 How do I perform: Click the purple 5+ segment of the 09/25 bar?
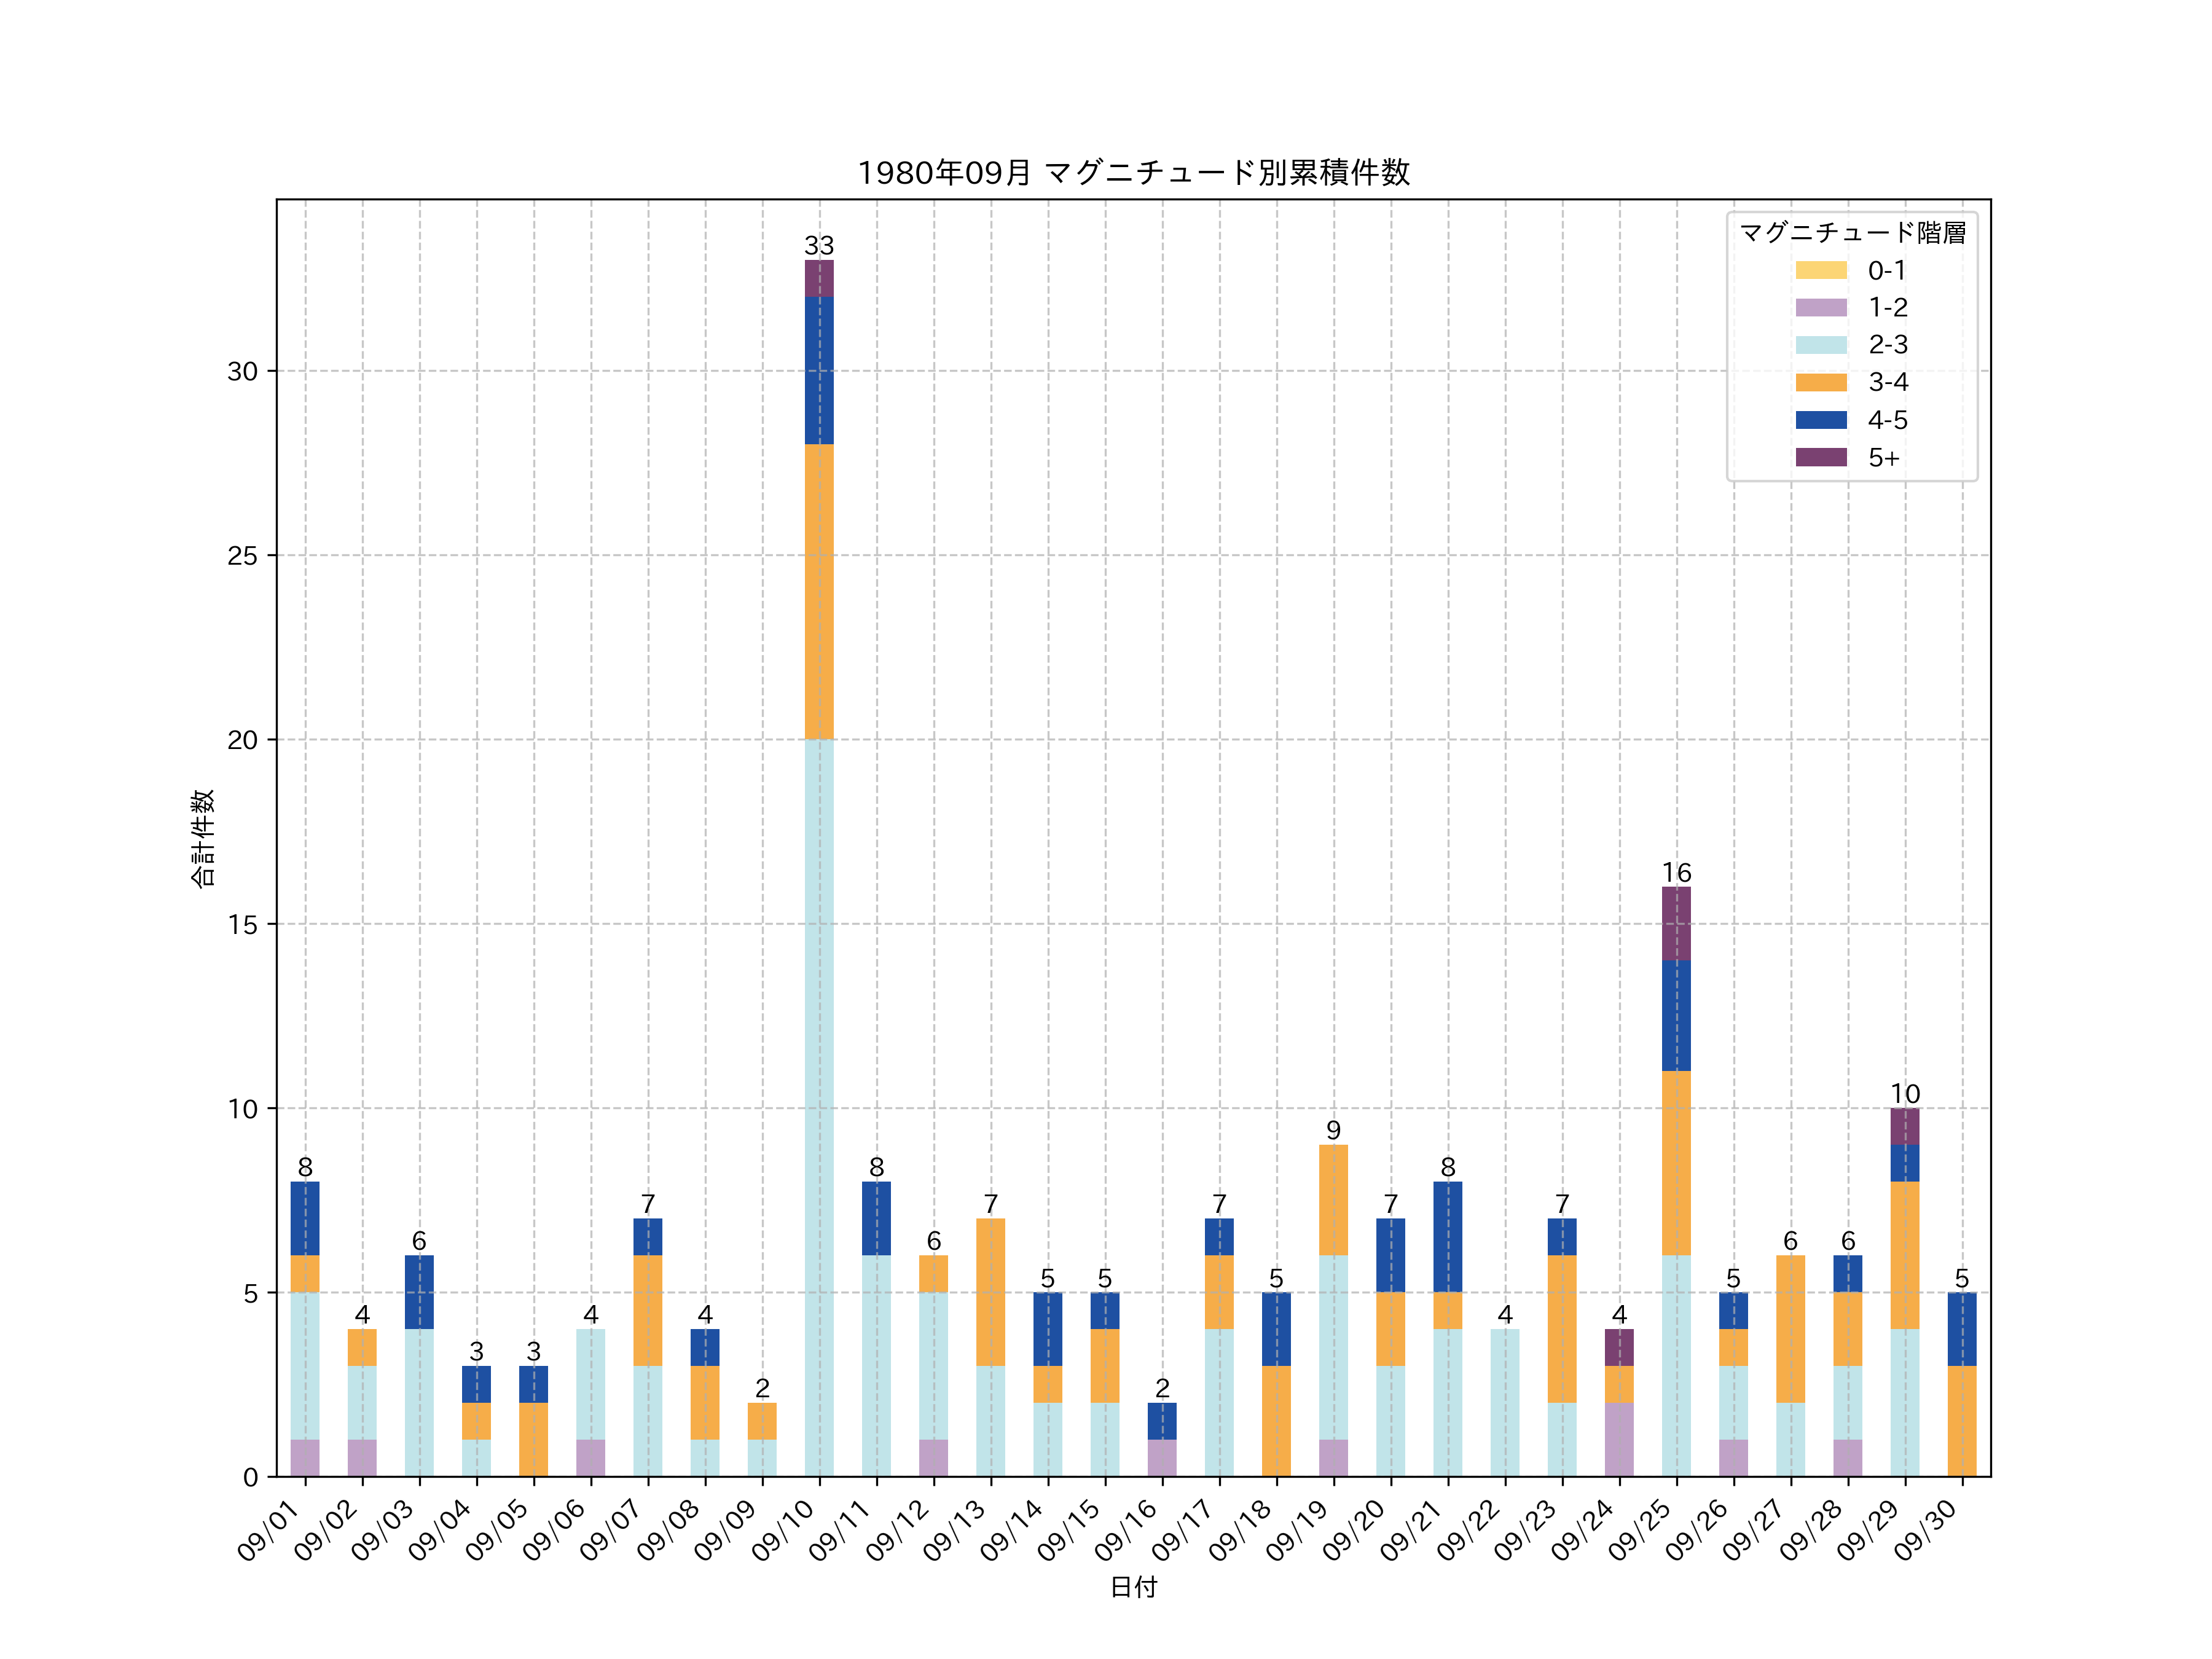(x=1676, y=923)
